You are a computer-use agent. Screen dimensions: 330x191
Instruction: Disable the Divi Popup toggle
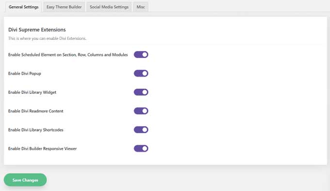tap(141, 73)
